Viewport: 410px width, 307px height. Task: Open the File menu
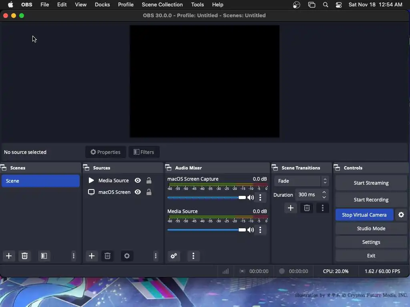[x=45, y=5]
